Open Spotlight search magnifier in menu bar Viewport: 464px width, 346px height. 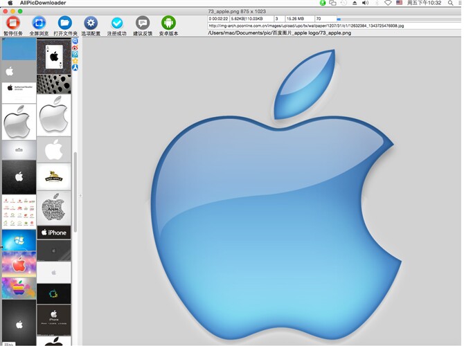[450, 3]
